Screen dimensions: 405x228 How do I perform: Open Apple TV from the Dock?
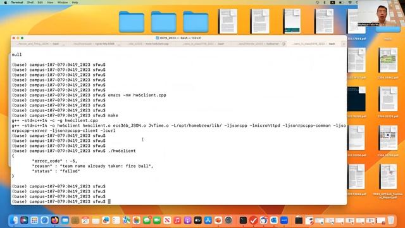(198, 220)
